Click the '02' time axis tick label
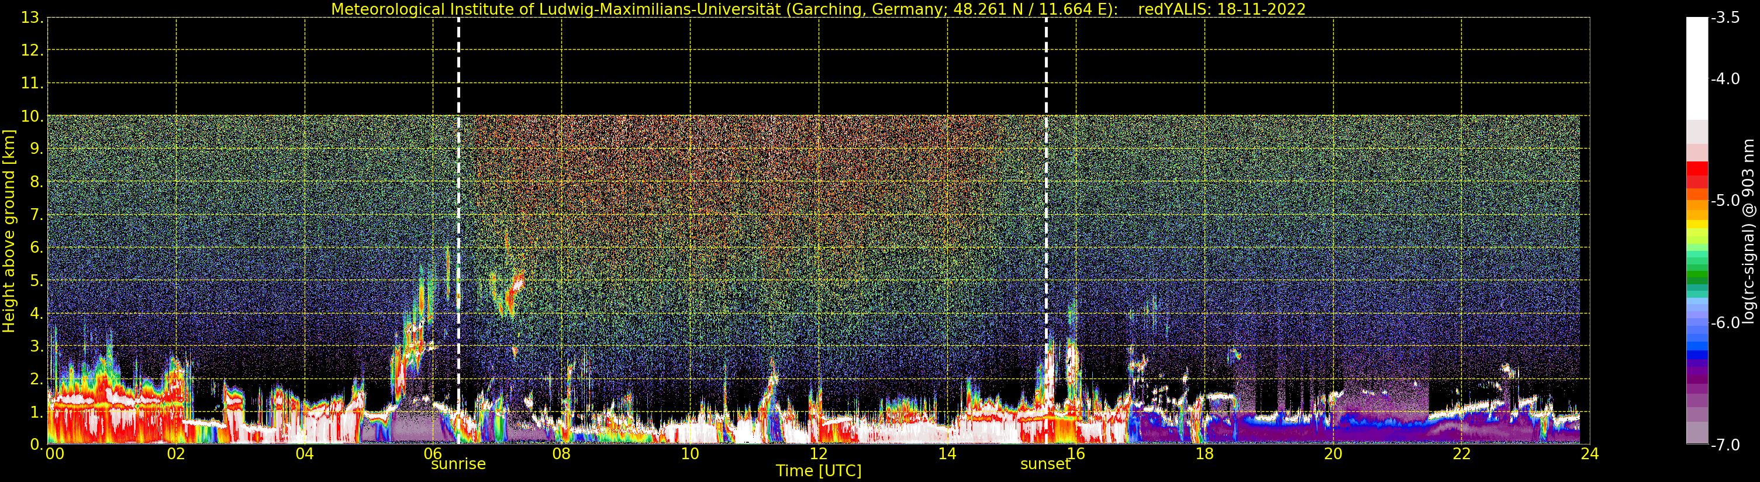 (x=176, y=454)
